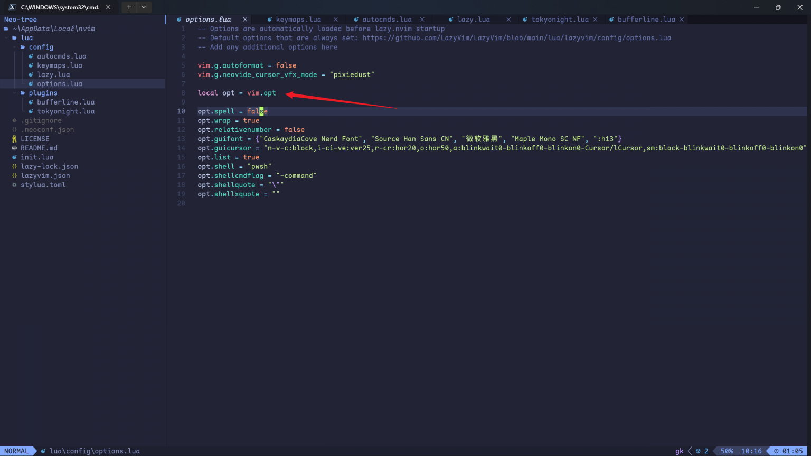Select the Lua icon beside keymaps.lua
The height and width of the screenshot is (456, 811).
[x=31, y=65]
